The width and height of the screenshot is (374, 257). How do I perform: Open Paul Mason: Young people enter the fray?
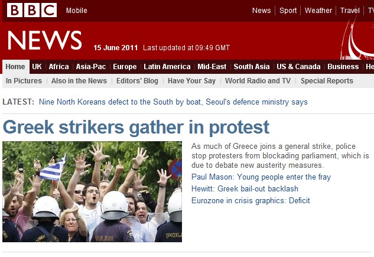[x=261, y=177]
